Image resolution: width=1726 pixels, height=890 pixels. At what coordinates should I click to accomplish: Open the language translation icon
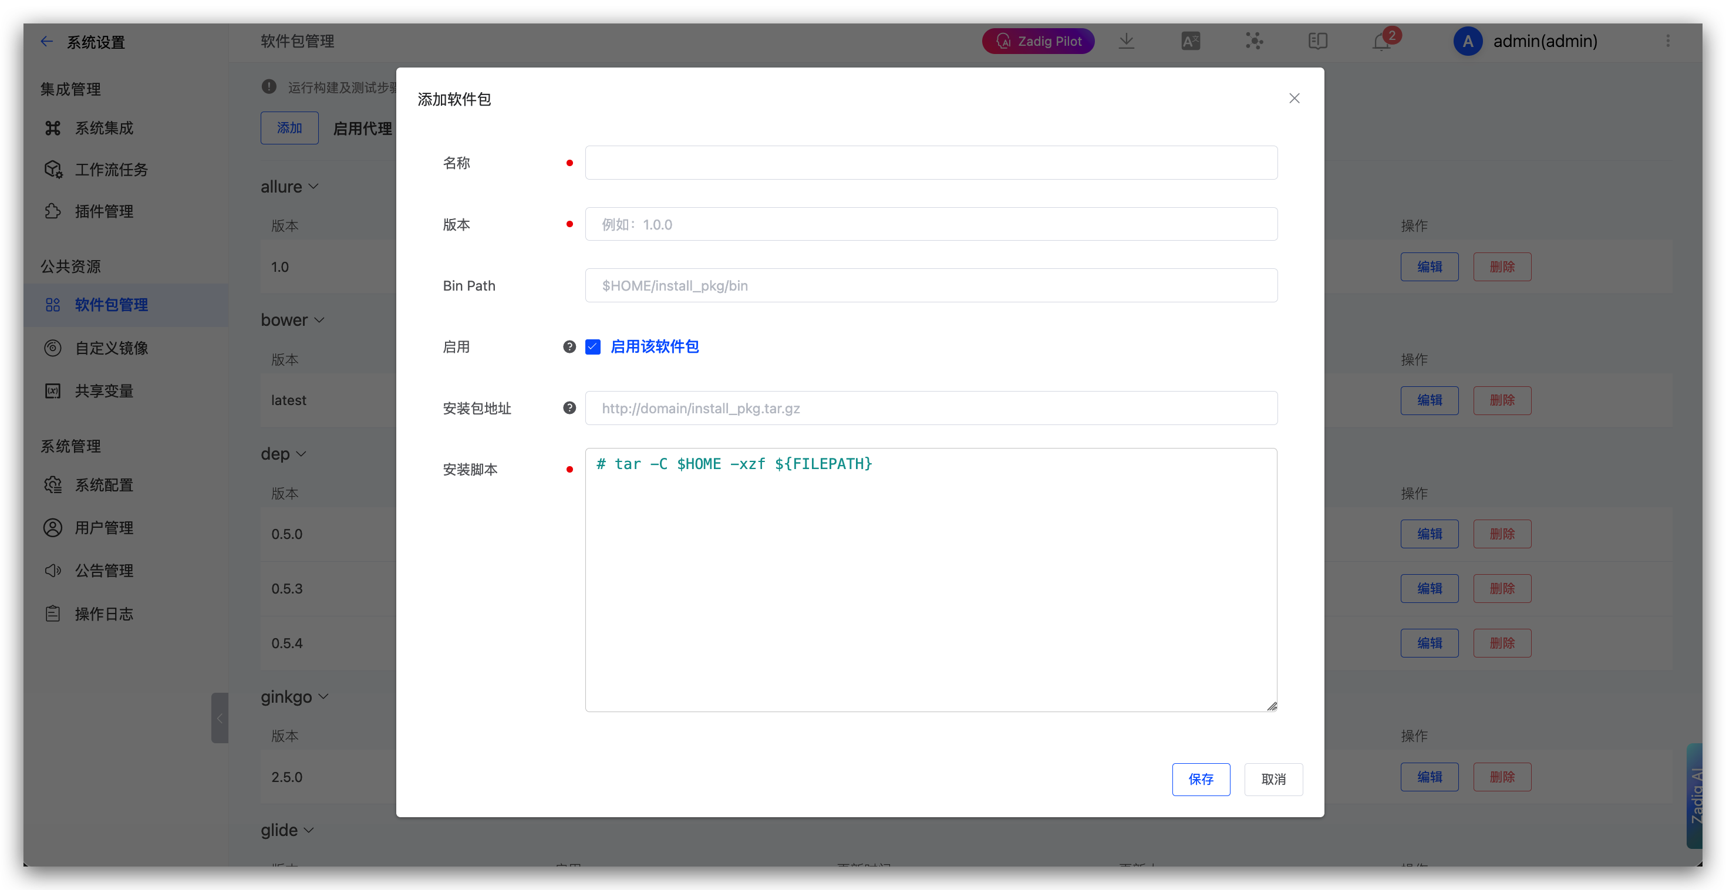(1190, 41)
